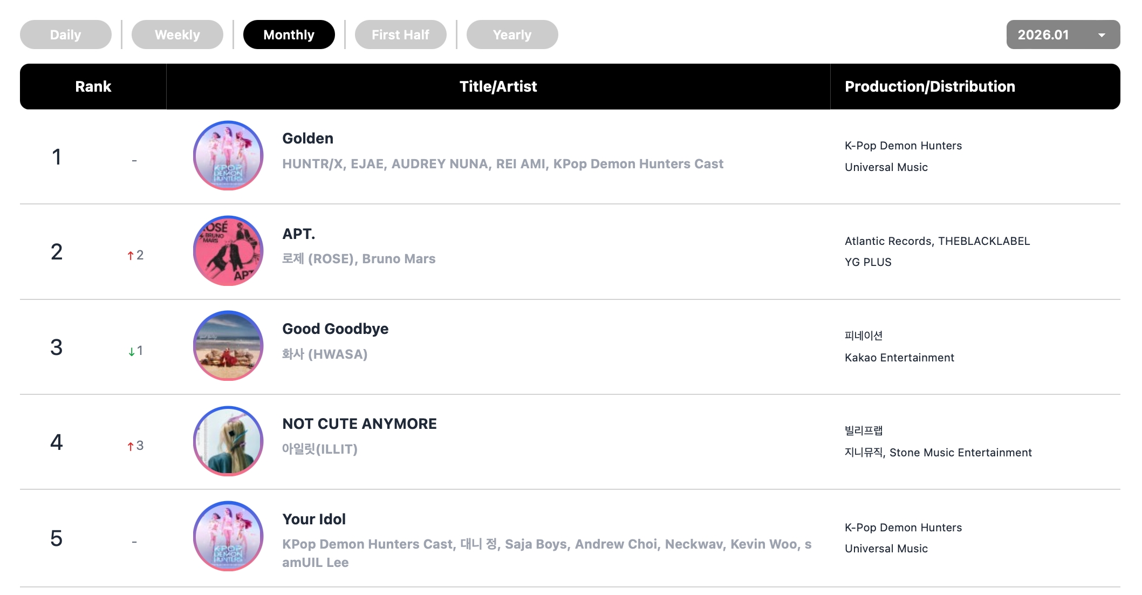Click the APT. song title
Viewport: 1142px width, 595px height.
(299, 234)
